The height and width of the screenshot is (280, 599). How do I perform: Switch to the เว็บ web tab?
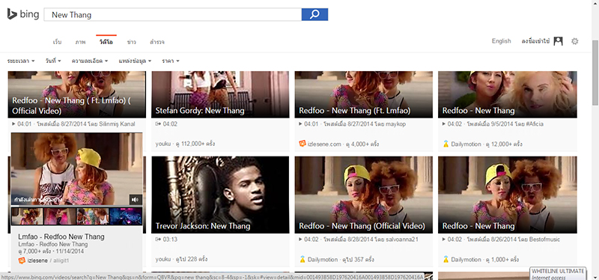(x=58, y=42)
